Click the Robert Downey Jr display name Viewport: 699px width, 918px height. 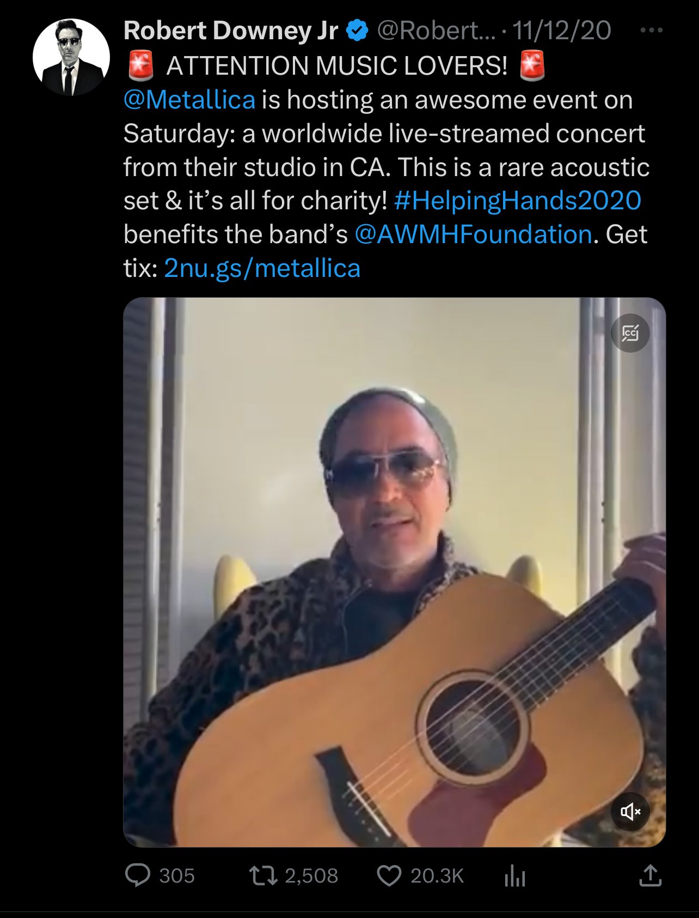click(x=231, y=31)
